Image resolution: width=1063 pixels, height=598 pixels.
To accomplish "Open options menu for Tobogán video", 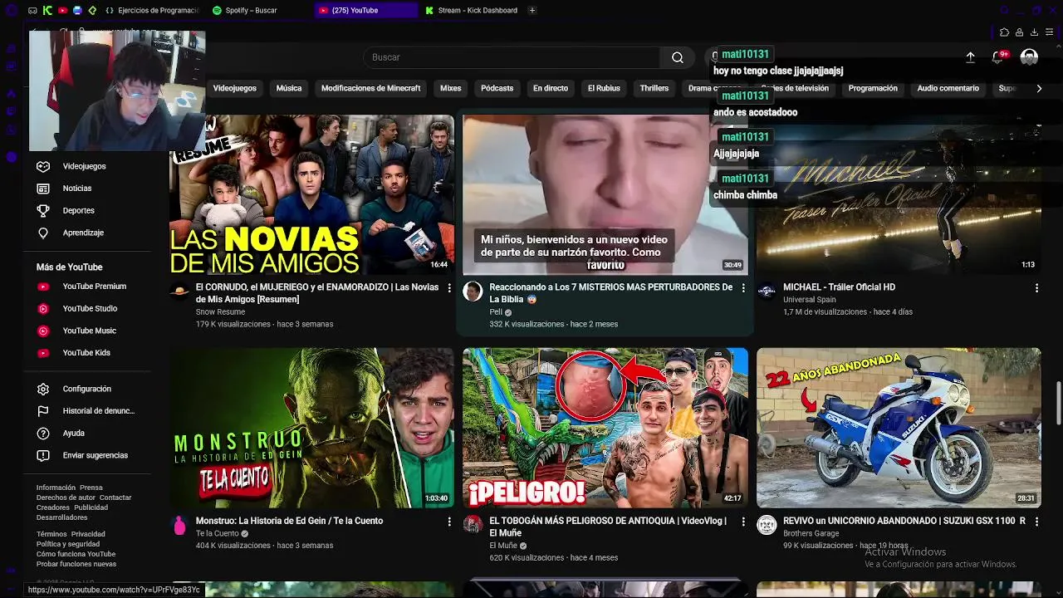I will (x=743, y=522).
